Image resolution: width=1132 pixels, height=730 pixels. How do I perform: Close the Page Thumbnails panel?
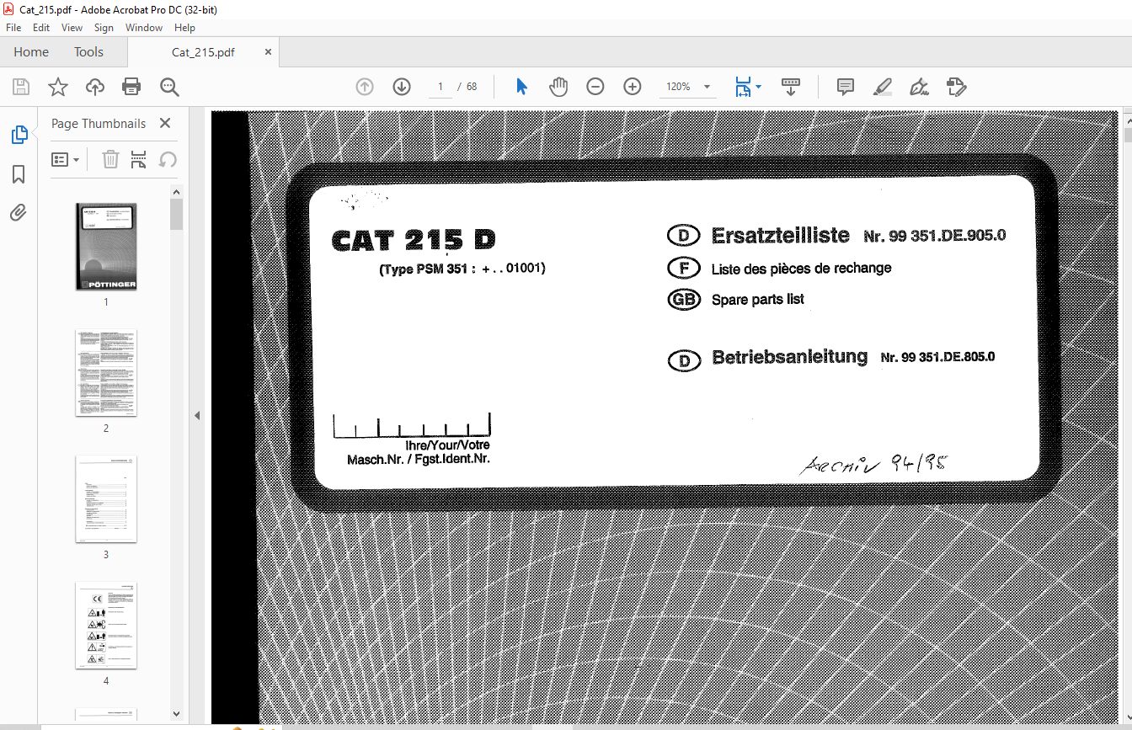165,123
